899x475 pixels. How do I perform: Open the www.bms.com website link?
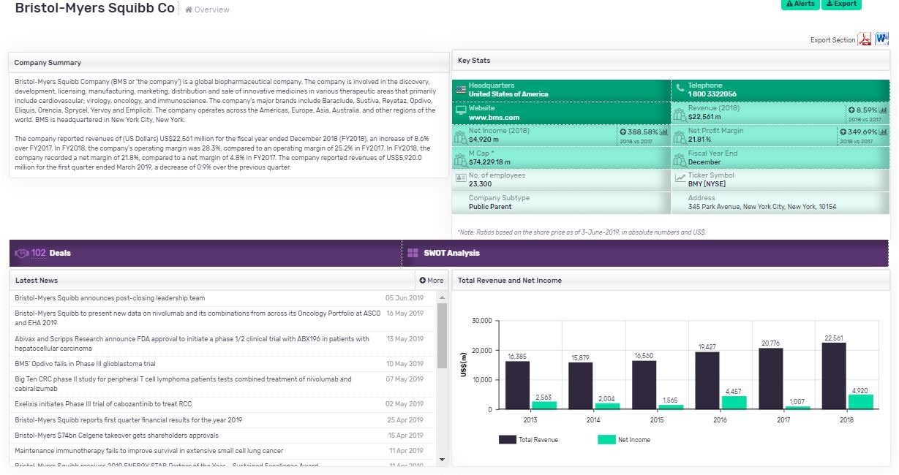494,118
